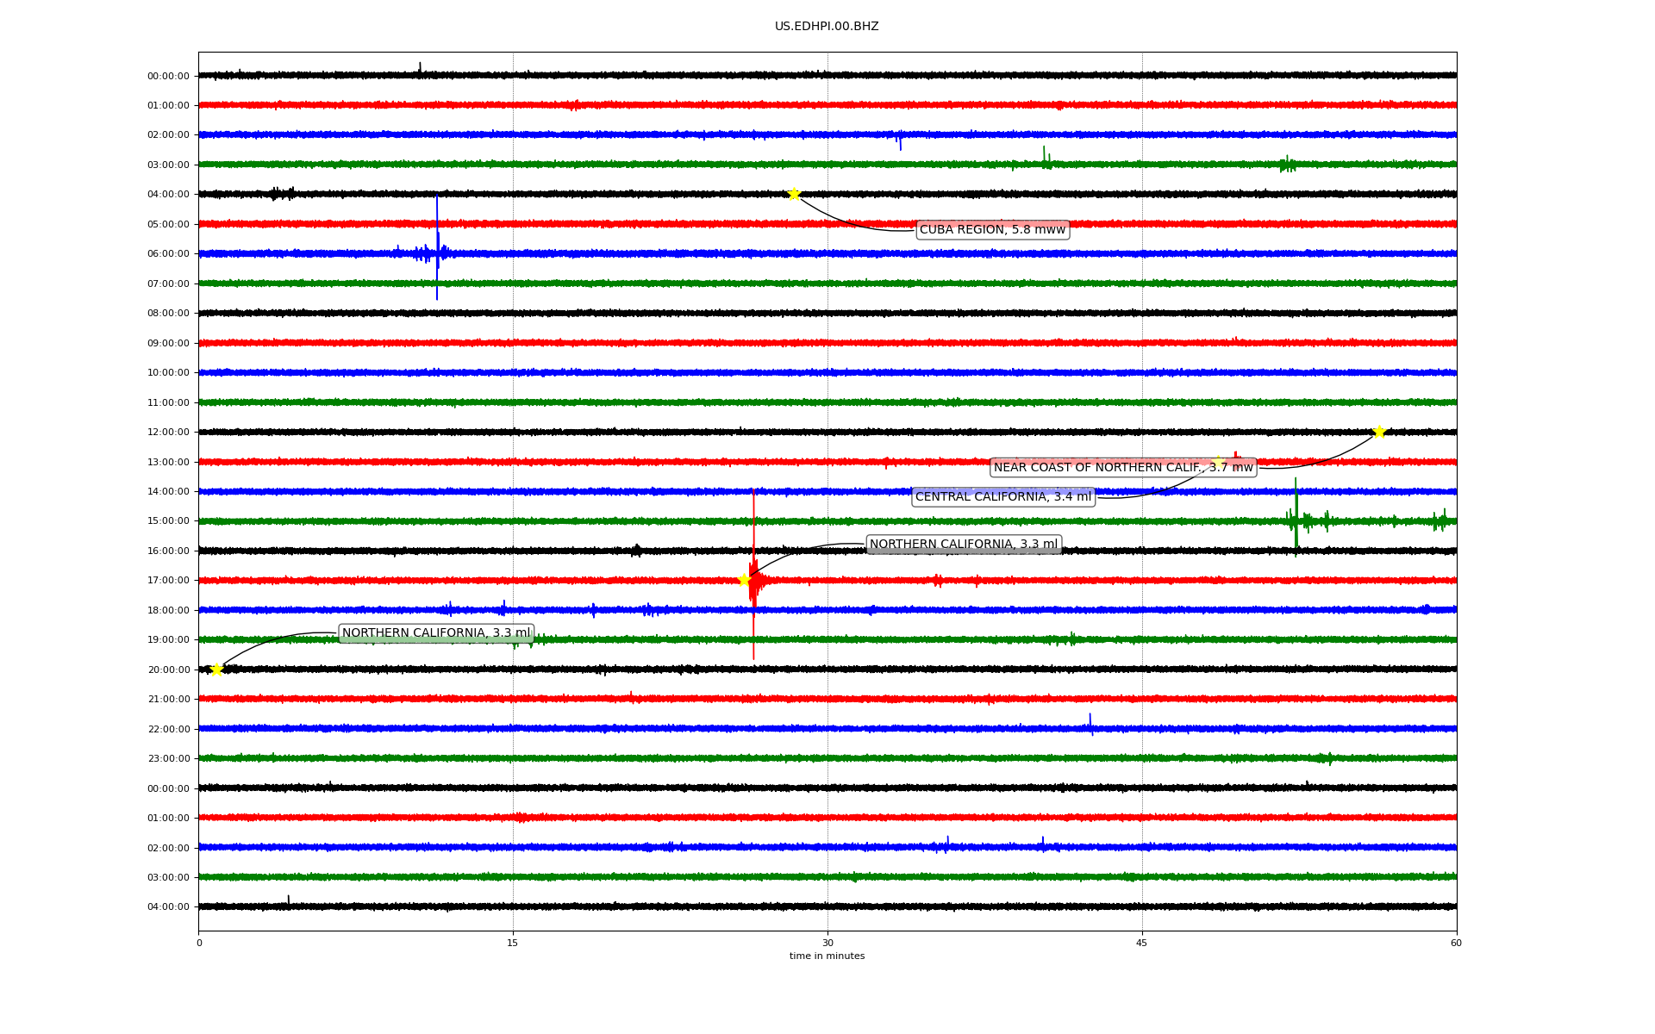Screen dimensions: 1655x1034
Task: Click the CENTRAL CALIFORNIA, 3.4 ml label
Action: point(1003,497)
